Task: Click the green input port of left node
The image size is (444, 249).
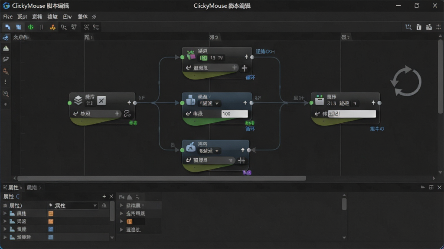Action: click(x=70, y=103)
